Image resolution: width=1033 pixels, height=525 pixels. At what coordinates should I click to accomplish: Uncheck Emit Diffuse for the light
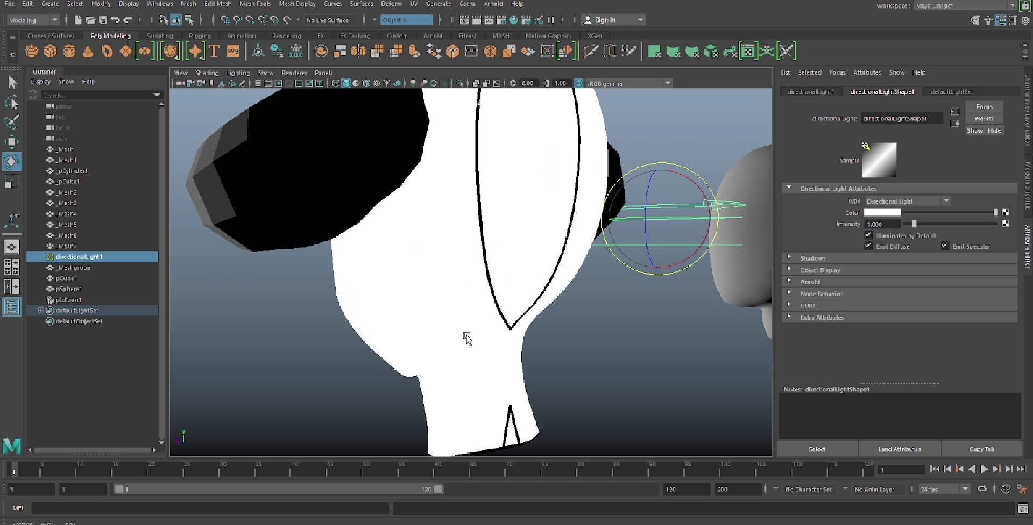coord(868,246)
